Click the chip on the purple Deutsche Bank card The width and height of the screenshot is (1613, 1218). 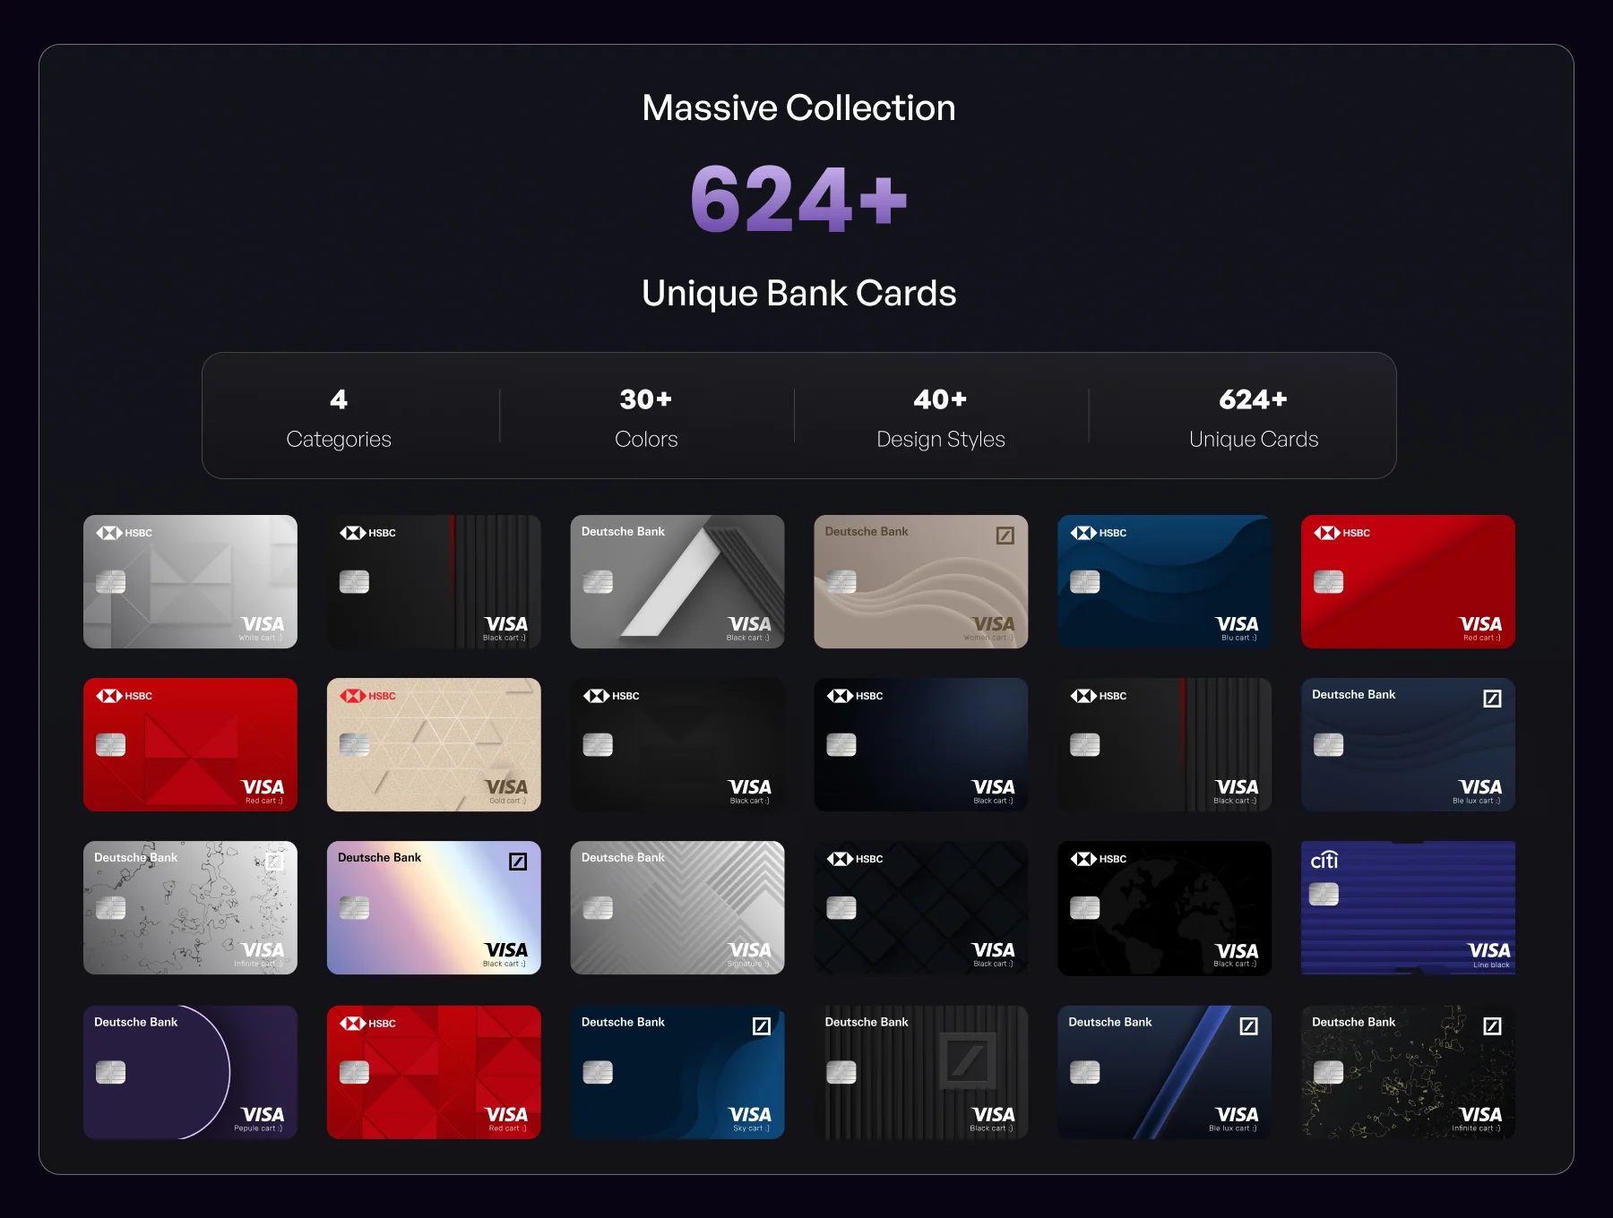pos(110,1072)
